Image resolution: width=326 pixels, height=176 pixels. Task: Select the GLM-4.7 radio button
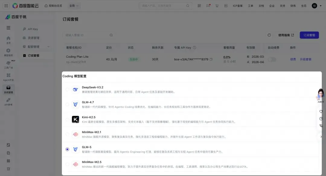[67, 105]
